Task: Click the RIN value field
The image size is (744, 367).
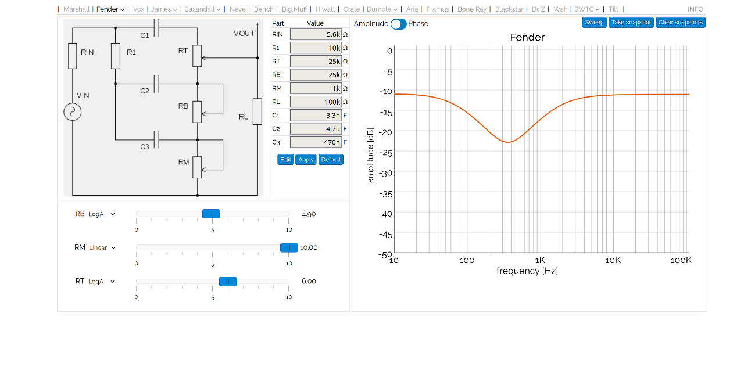Action: click(316, 34)
